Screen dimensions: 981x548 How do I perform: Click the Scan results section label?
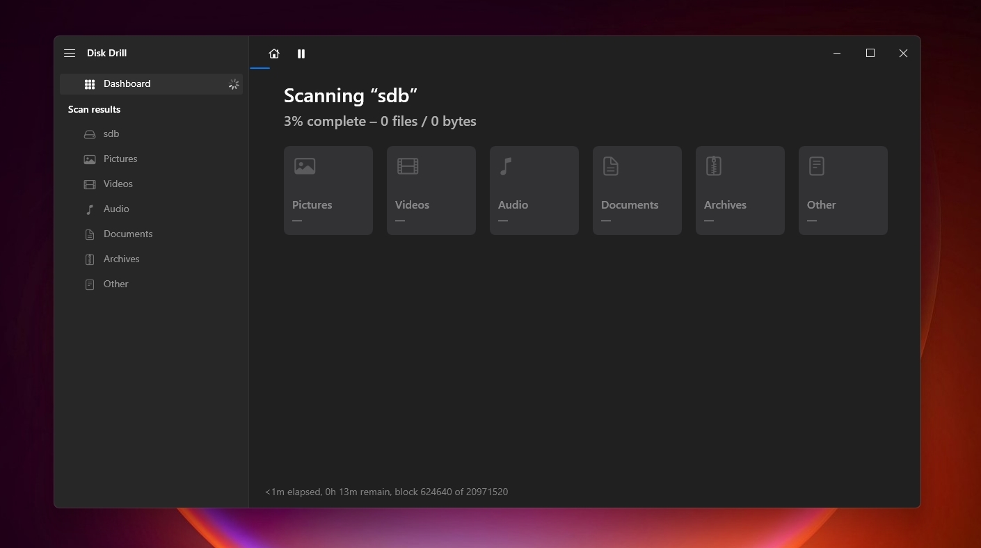(95, 109)
